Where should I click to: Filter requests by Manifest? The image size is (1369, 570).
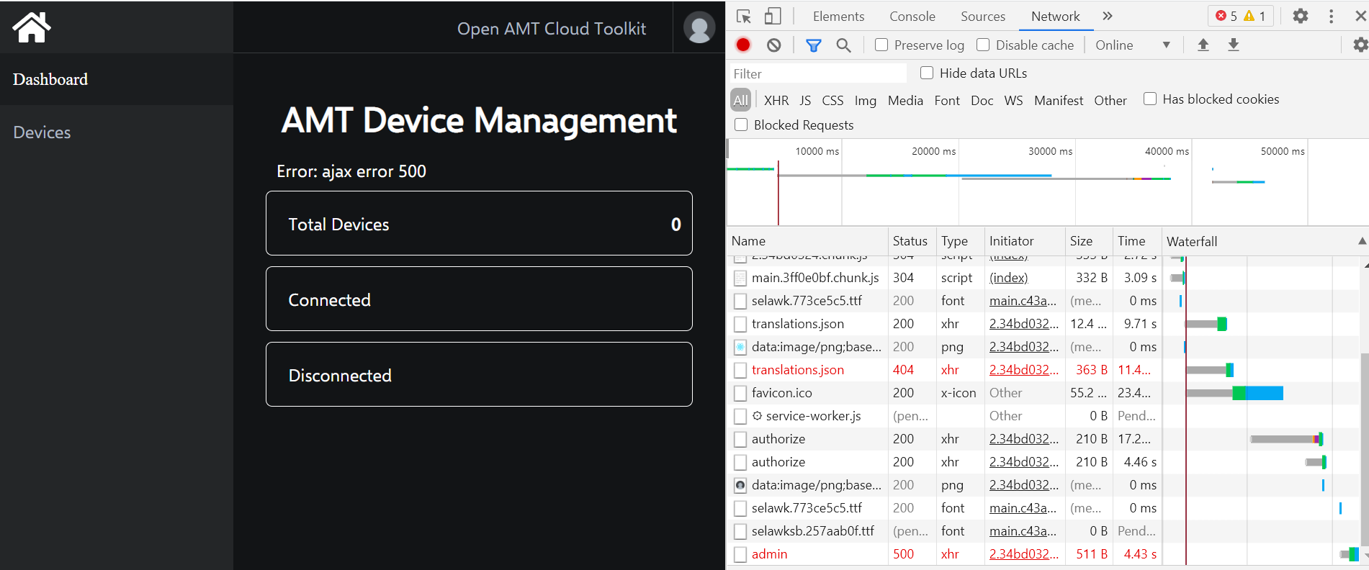pyautogui.click(x=1059, y=101)
